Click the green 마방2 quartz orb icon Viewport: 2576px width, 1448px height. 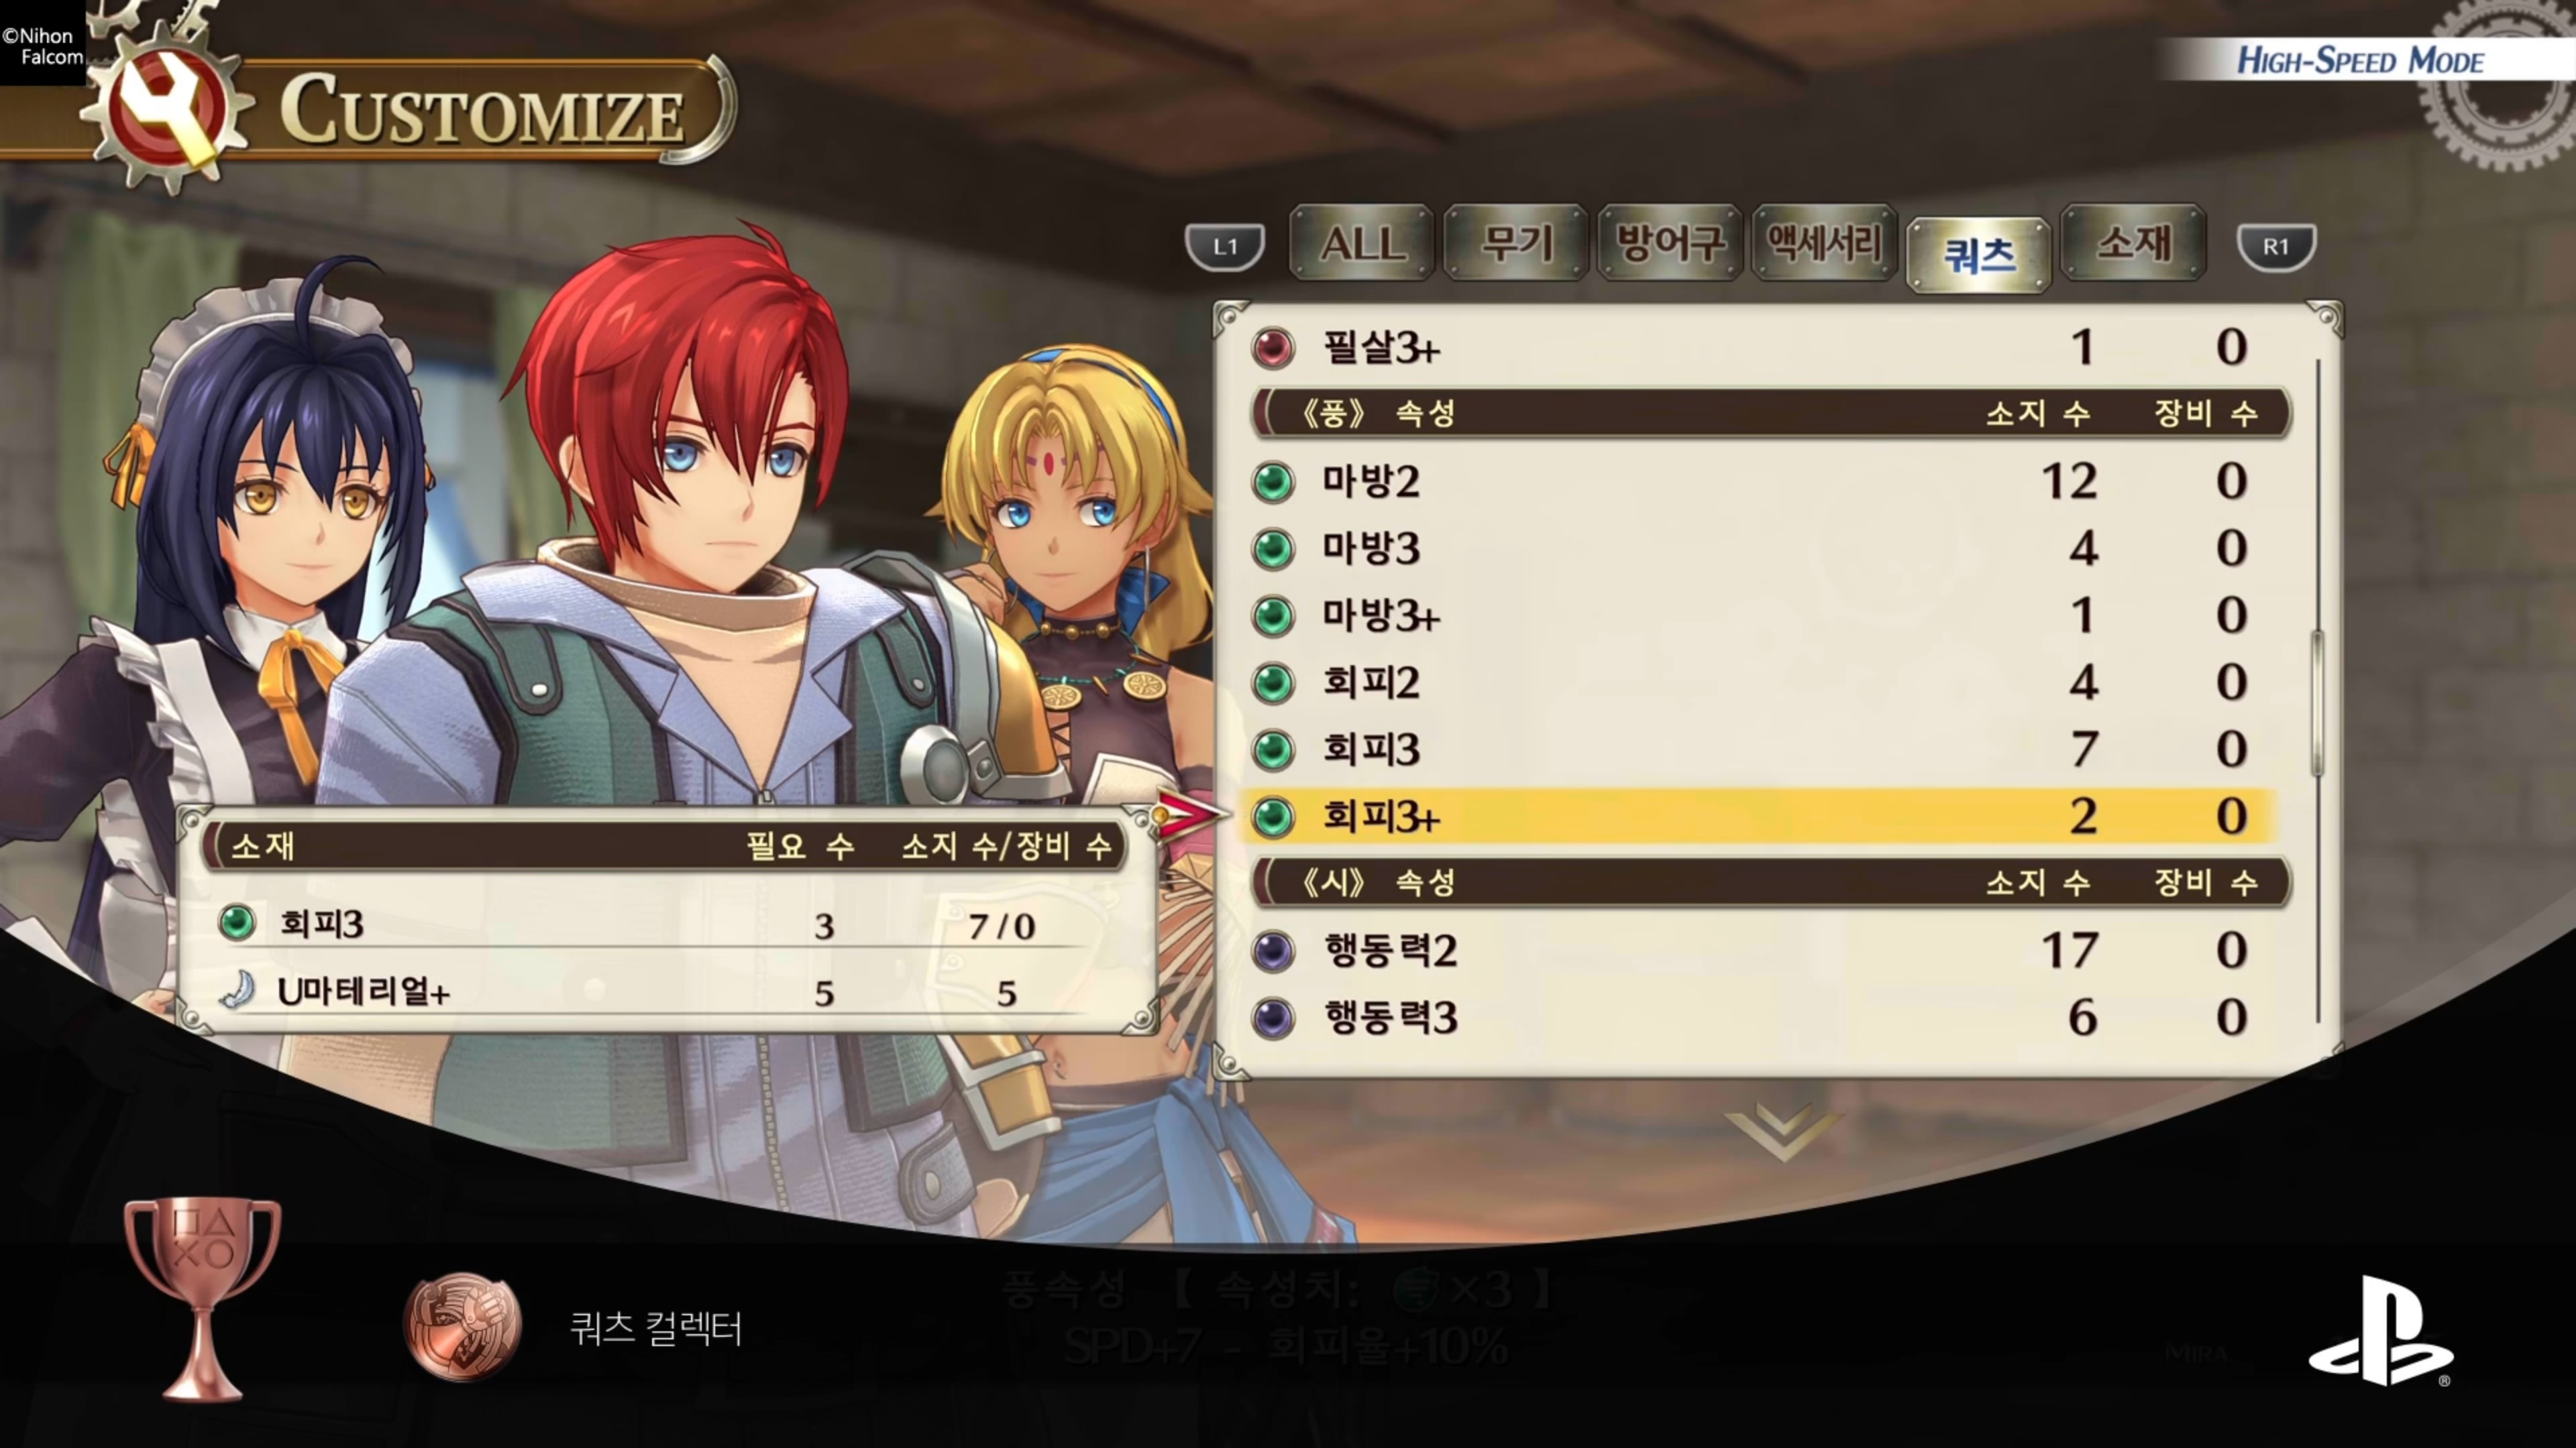pyautogui.click(x=1273, y=482)
